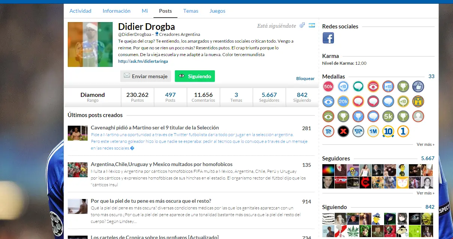Click the 100k bits medal
453x239 pixels.
(x=358, y=131)
